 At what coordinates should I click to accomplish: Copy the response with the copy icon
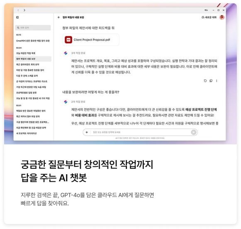pyautogui.click(x=211, y=80)
